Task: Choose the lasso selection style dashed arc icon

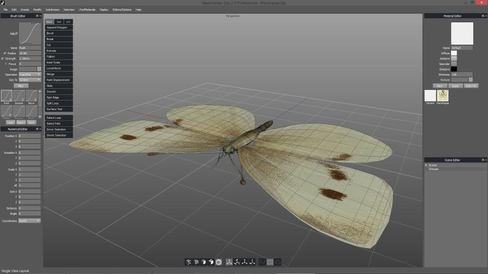Action: click(x=278, y=262)
